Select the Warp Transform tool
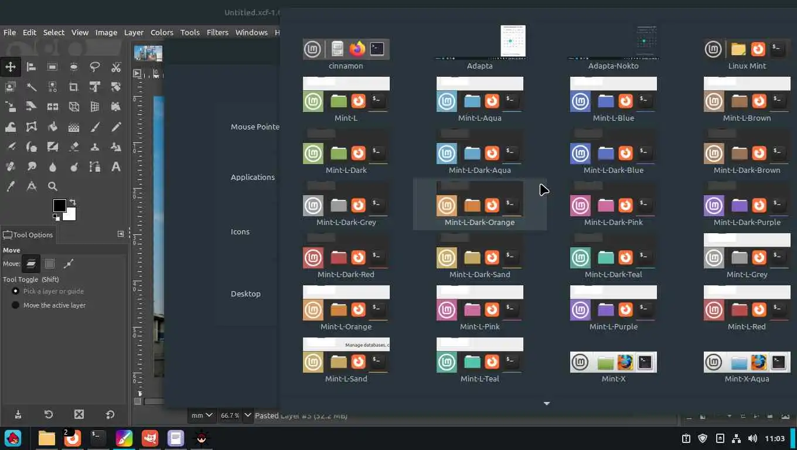The width and height of the screenshot is (797, 450). point(11,127)
